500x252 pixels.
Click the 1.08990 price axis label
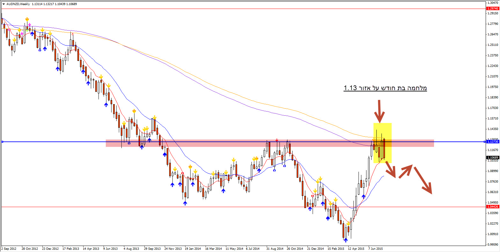click(493, 171)
